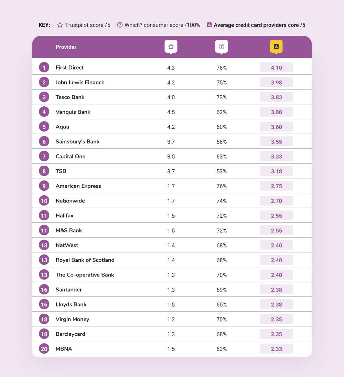Click Nationwide's 74% consumer score
This screenshot has width=344, height=377.
pyautogui.click(x=222, y=201)
